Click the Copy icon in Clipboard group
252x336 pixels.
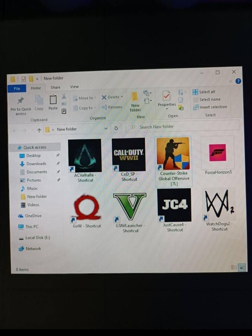(x=39, y=100)
